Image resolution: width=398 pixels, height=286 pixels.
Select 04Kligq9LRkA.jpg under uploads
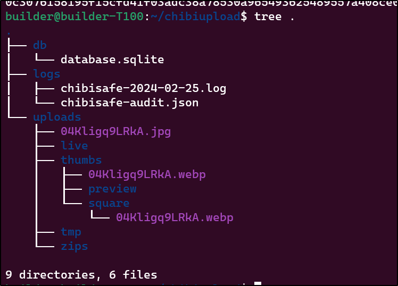point(116,132)
